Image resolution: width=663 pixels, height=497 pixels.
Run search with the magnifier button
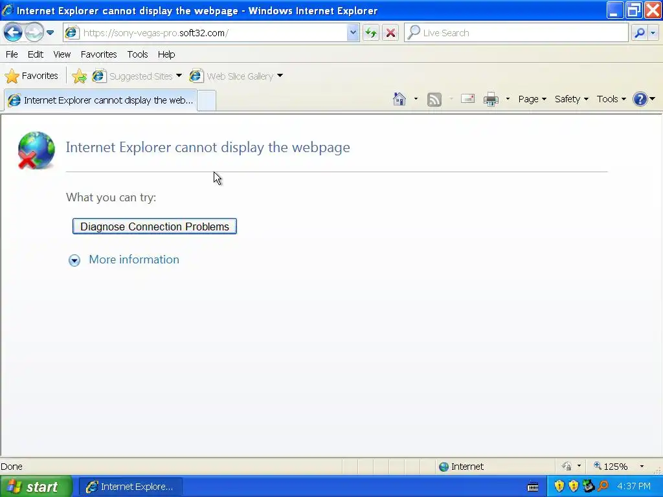coord(640,32)
